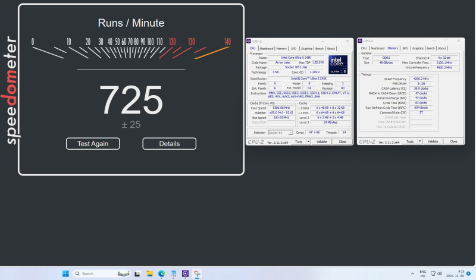Select the multiplier x55.0 value

point(281,113)
